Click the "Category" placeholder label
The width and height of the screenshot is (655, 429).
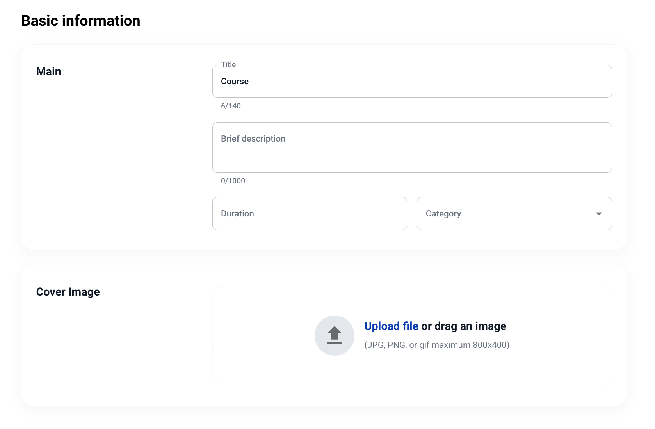[x=443, y=214]
